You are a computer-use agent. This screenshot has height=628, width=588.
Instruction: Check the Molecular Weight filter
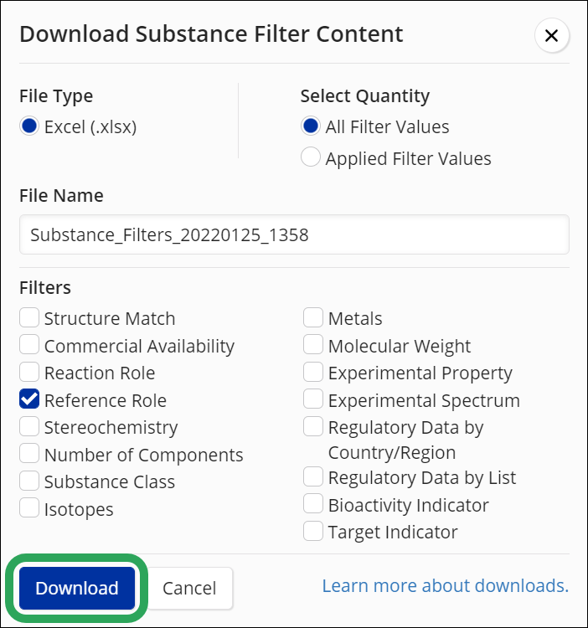click(x=313, y=345)
